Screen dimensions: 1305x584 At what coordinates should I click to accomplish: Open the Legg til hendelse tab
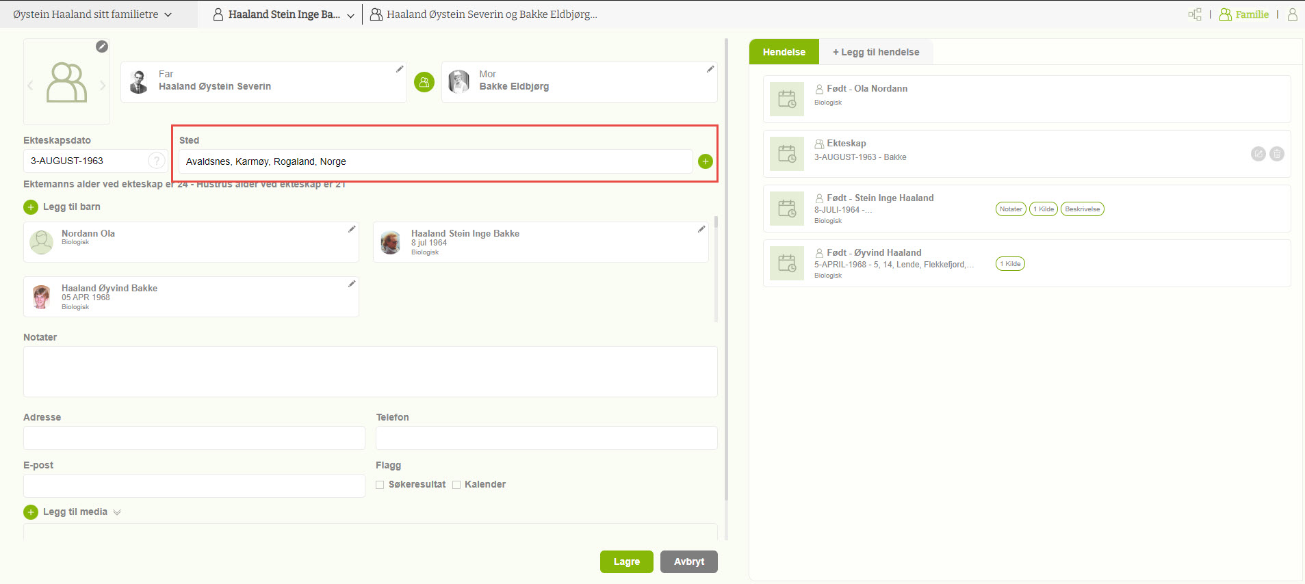pos(875,52)
